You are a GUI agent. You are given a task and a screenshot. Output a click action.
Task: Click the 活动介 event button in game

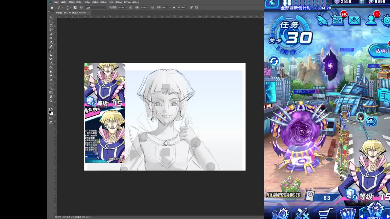380,51
